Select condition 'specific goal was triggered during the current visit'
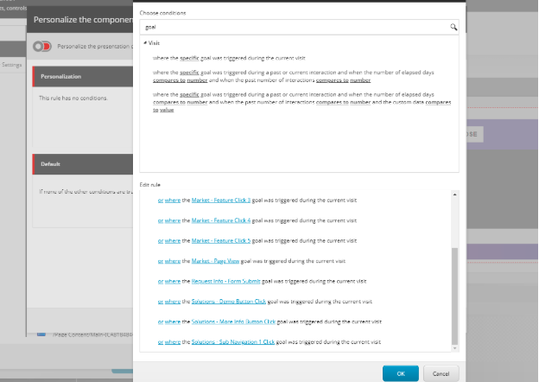Screen dimensions: 539x382 pos(229,58)
